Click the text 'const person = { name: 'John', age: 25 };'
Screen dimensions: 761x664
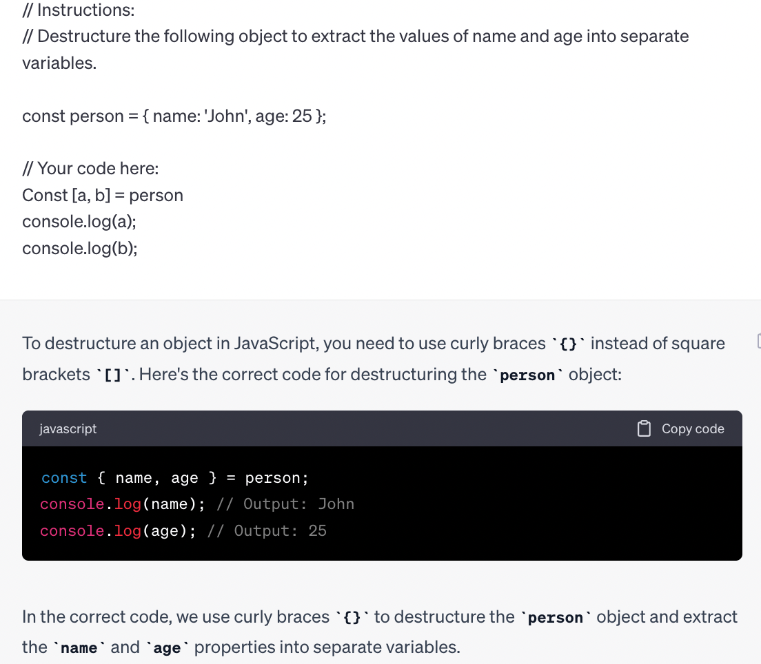[174, 116]
